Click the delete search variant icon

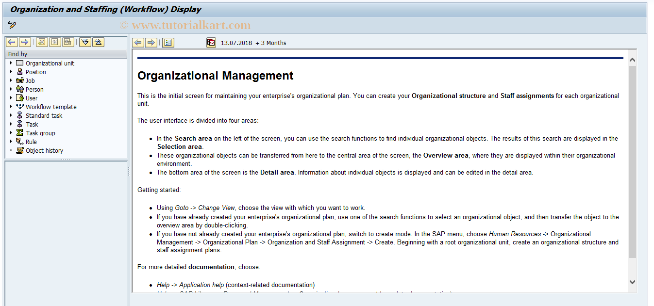(x=68, y=42)
